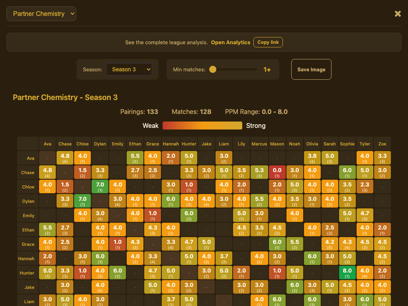Viewport: 408px width, 306px height.
Task: Click the Ava row, Chase column 4.8 cell
Action: 65,158
